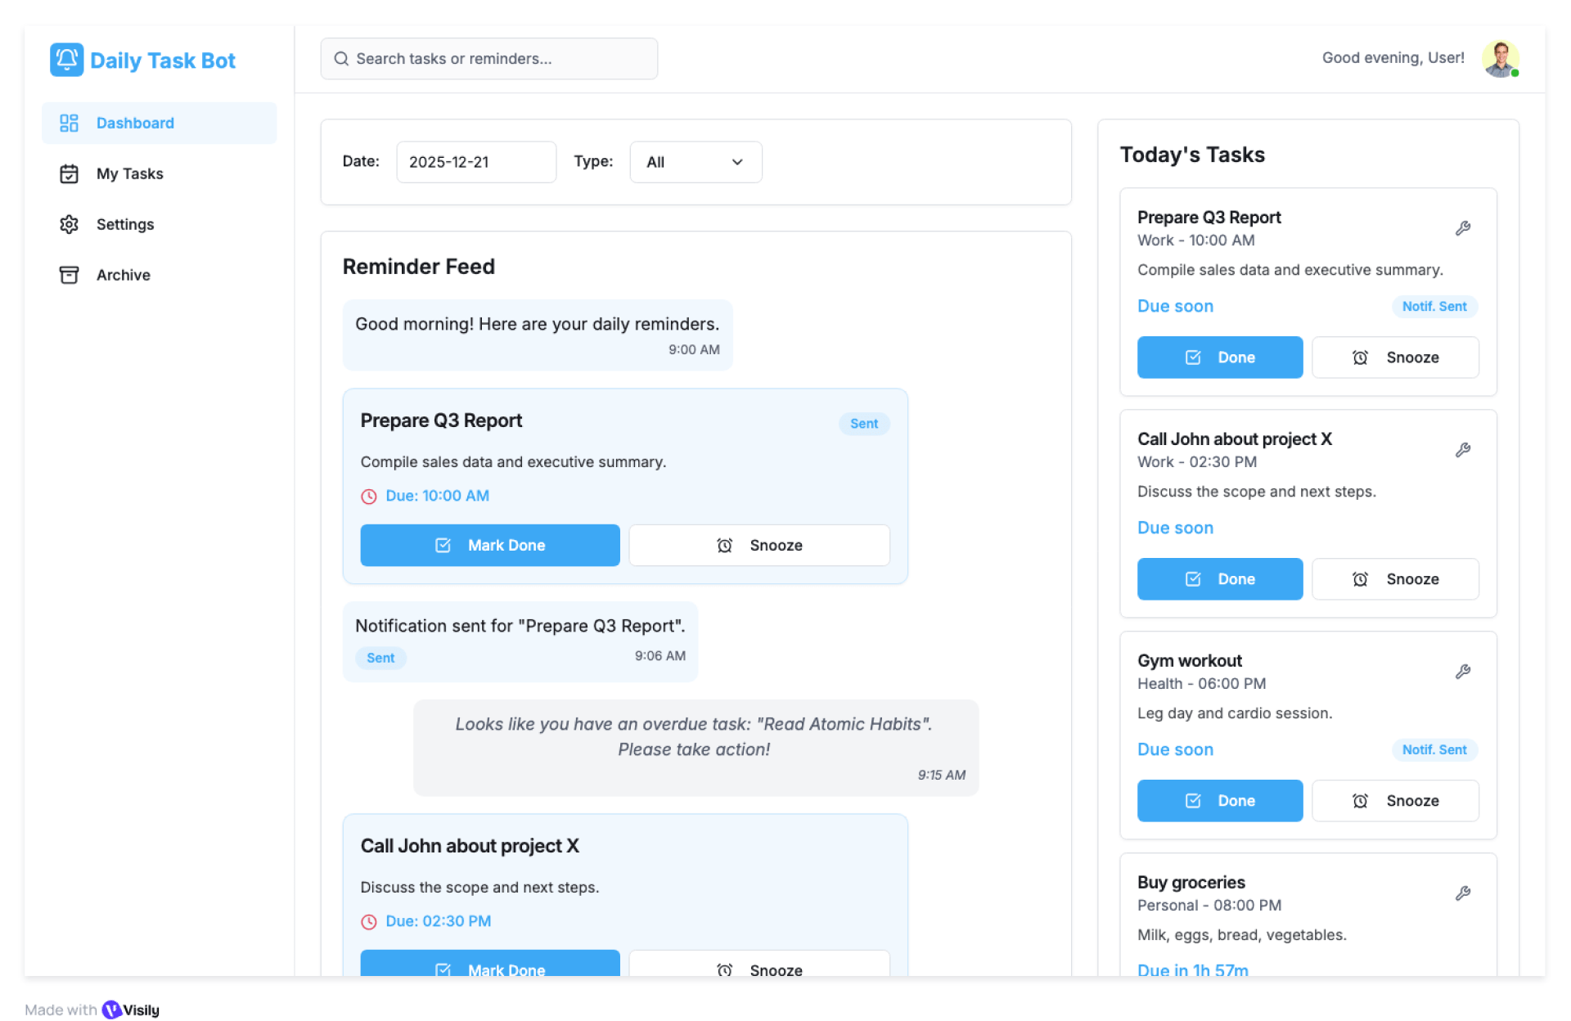The image size is (1571, 1021).
Task: Click wrench icon on Call John task card
Action: pyautogui.click(x=1462, y=450)
